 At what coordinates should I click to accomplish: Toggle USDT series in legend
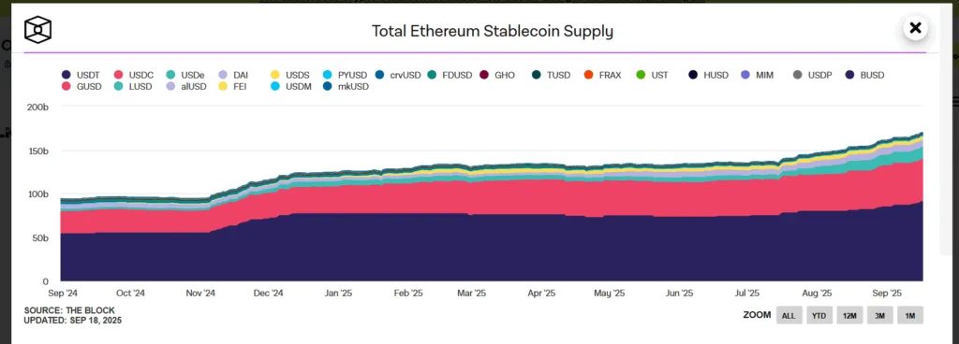[x=79, y=75]
